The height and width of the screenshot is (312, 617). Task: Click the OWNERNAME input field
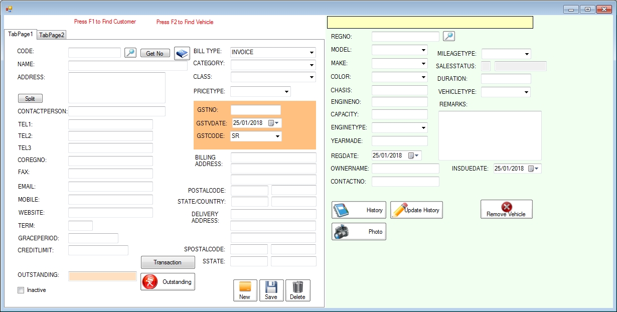tap(405, 169)
